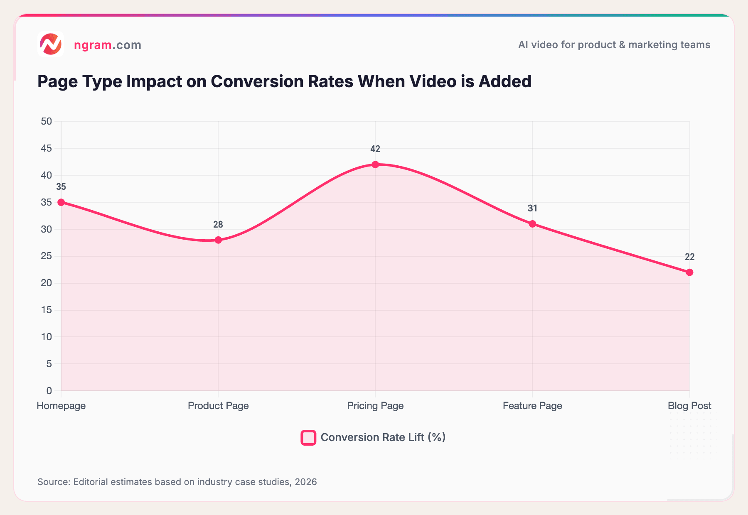Click the 50 mark on the y-axis
This screenshot has height=515, width=748.
click(47, 122)
